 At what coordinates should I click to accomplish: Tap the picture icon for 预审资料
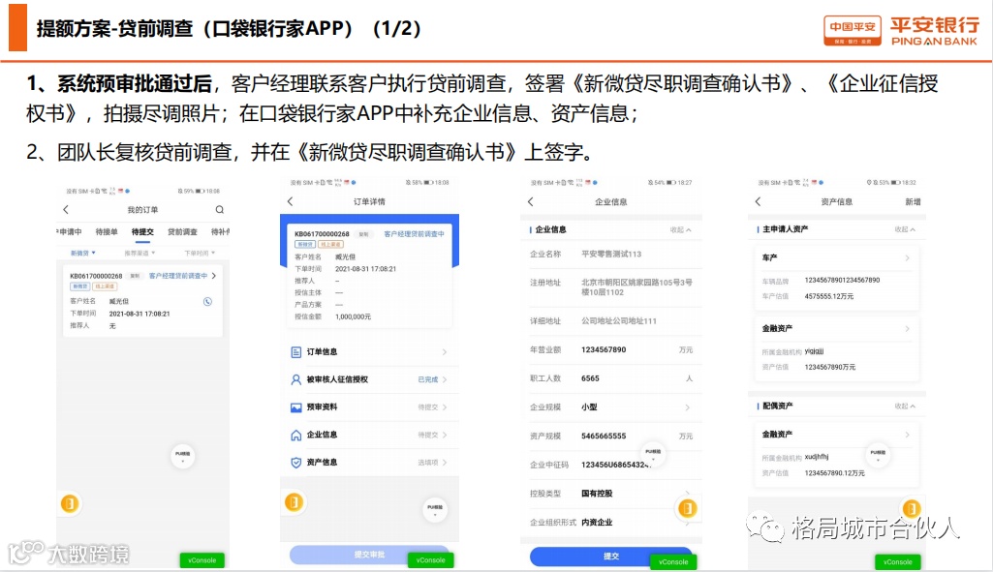tap(295, 407)
